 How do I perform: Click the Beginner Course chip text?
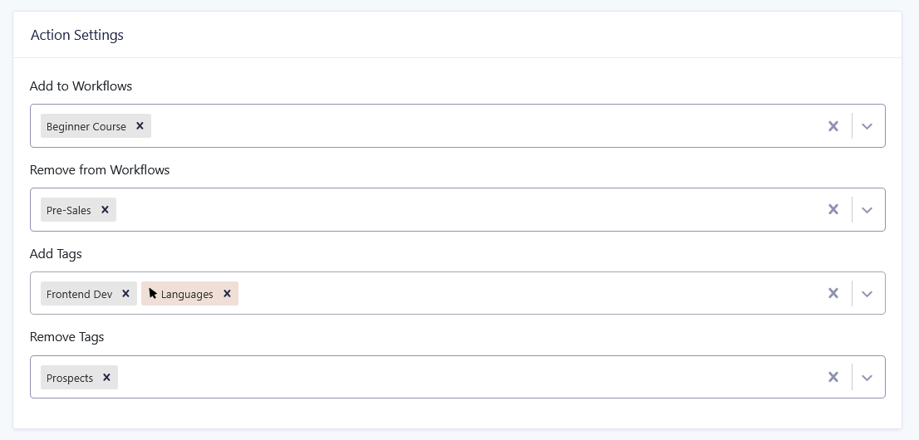coord(86,126)
